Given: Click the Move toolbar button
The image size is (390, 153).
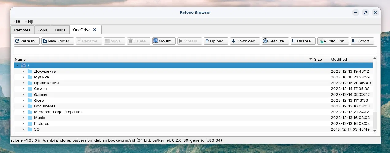Looking at the screenshot, I should tap(114, 41).
